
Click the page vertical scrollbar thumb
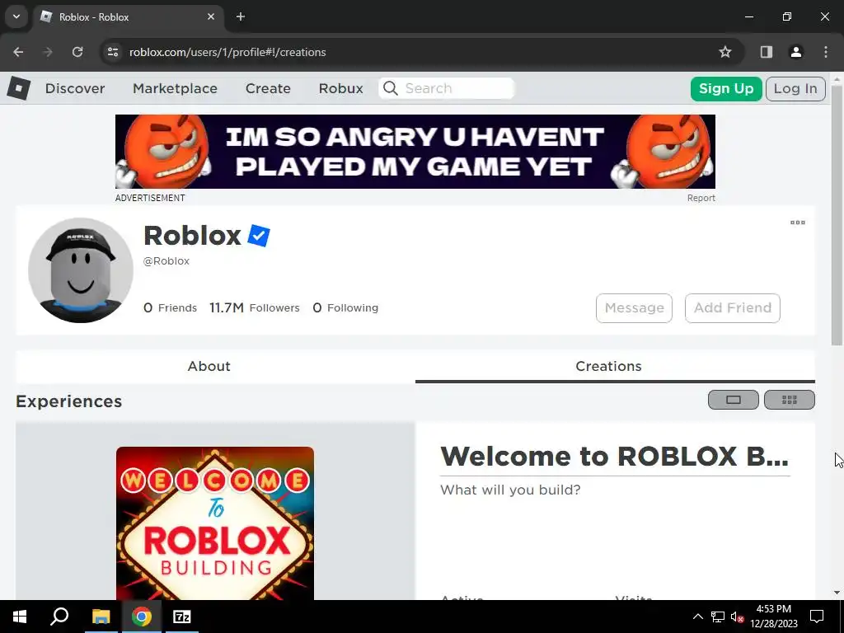point(837,215)
